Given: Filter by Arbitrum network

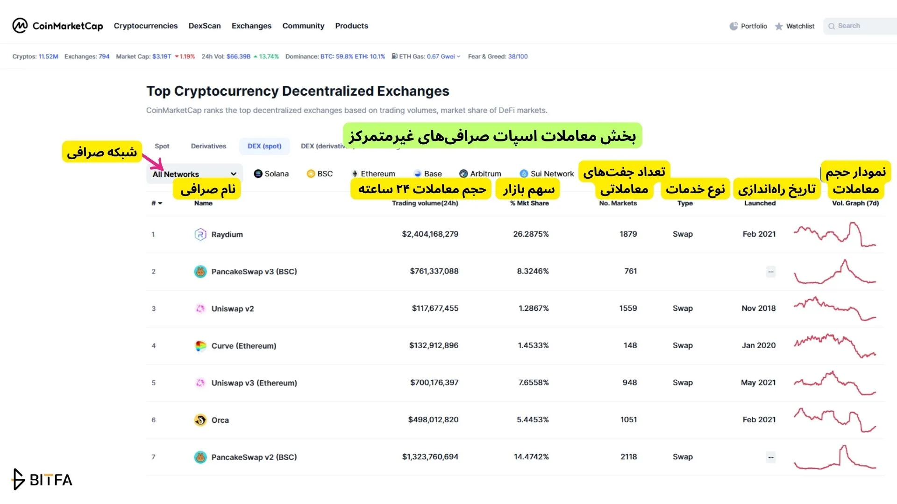Looking at the screenshot, I should (x=480, y=174).
